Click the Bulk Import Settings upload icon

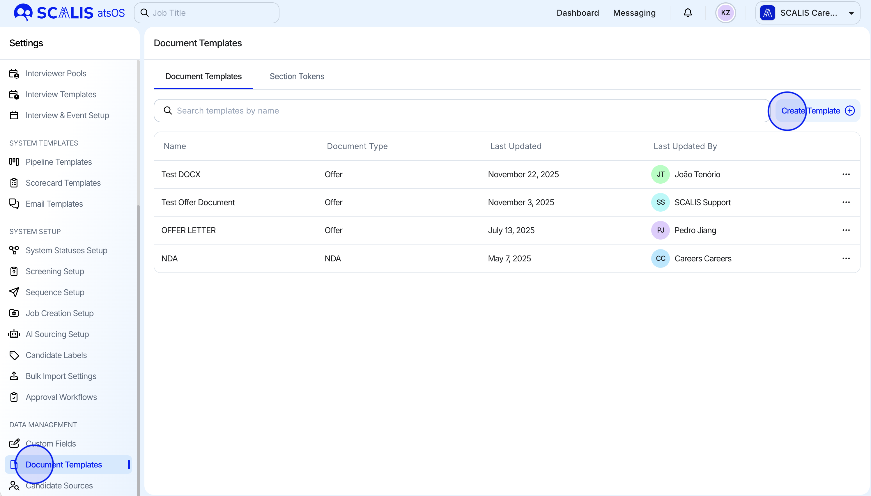[x=14, y=376]
